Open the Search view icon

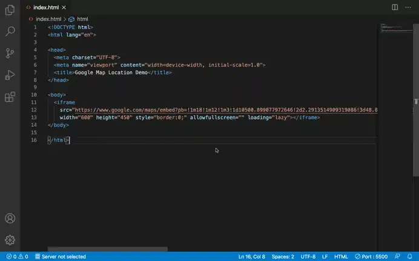point(10,31)
